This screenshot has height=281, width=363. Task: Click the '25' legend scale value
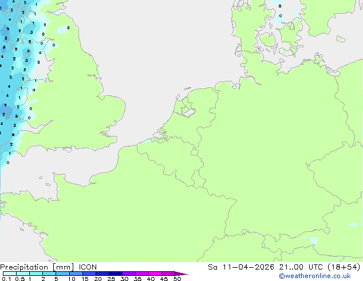pyautogui.click(x=111, y=279)
